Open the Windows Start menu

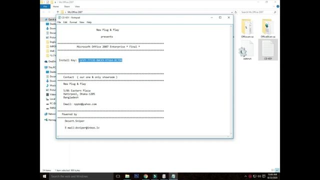pos(44,176)
